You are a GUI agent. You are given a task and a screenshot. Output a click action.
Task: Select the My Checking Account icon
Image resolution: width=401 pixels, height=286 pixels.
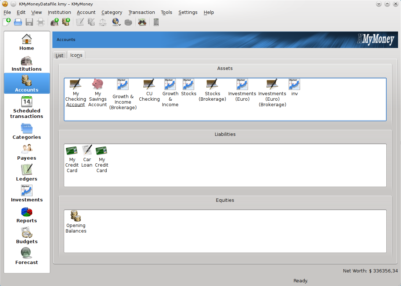coord(76,93)
